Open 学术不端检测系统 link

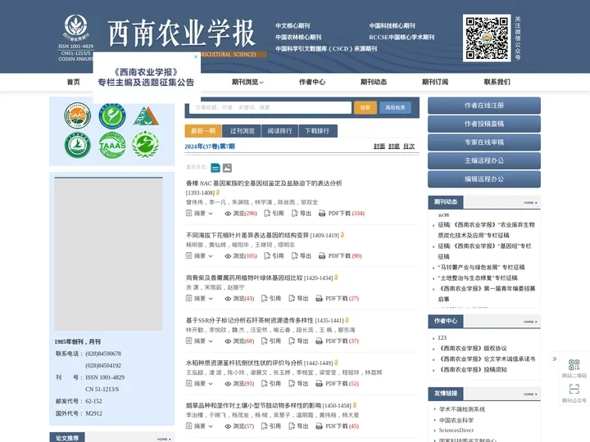[x=461, y=409]
